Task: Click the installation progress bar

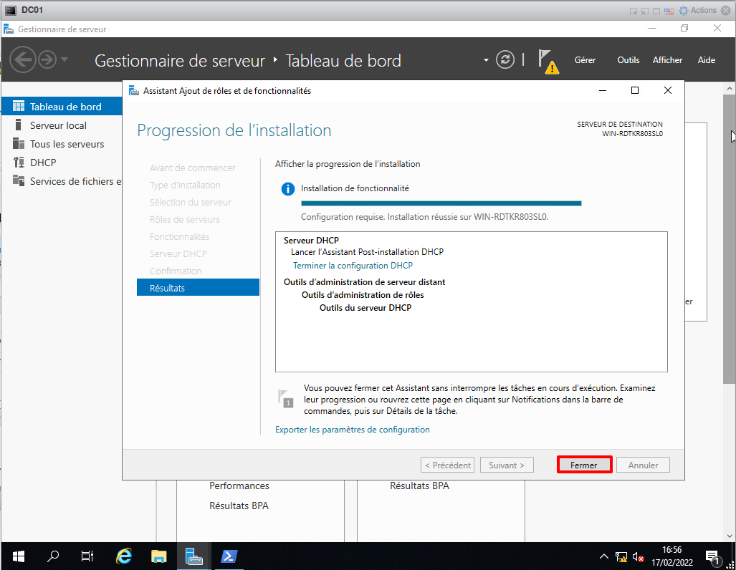Action: [x=441, y=203]
